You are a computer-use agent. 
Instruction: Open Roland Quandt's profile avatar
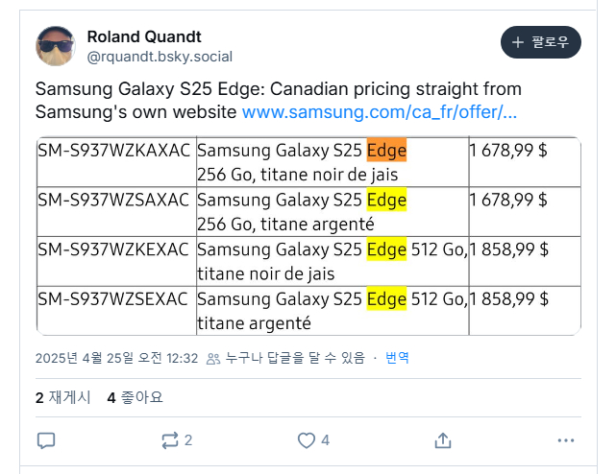pyautogui.click(x=56, y=46)
